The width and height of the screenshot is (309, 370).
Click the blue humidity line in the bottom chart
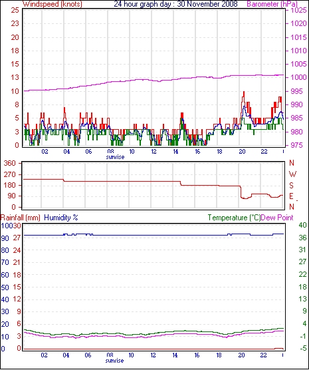click(154, 235)
